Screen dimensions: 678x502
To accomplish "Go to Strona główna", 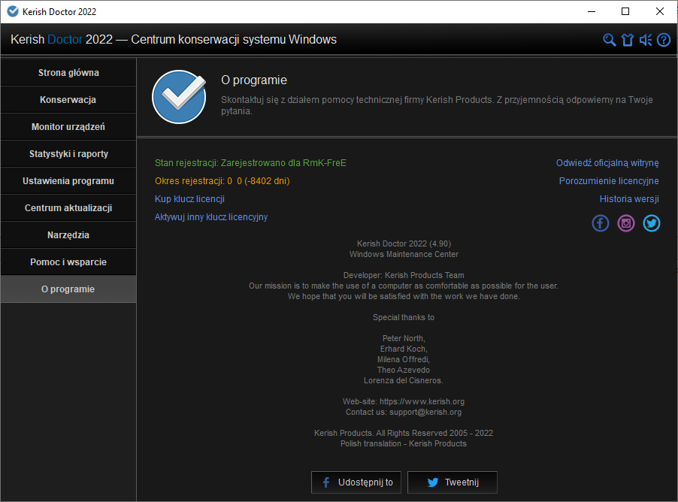I will tap(68, 73).
